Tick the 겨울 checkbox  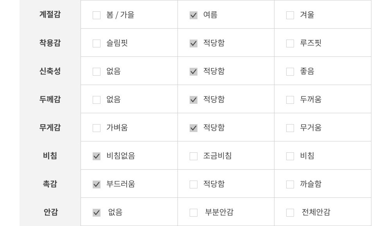pos(290,15)
